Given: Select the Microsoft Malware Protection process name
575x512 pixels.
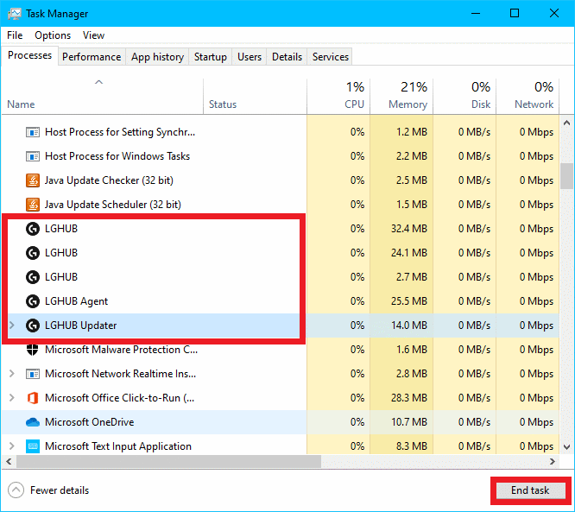Looking at the screenshot, I should pos(122,350).
